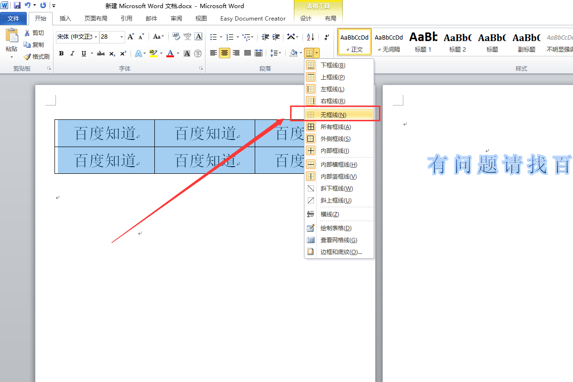Click the decrease indent icon
The width and height of the screenshot is (573, 382).
pyautogui.click(x=265, y=37)
